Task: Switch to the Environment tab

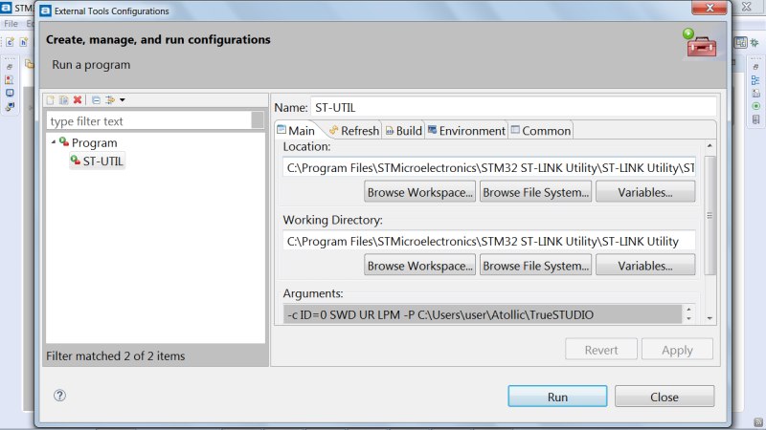Action: (466, 131)
